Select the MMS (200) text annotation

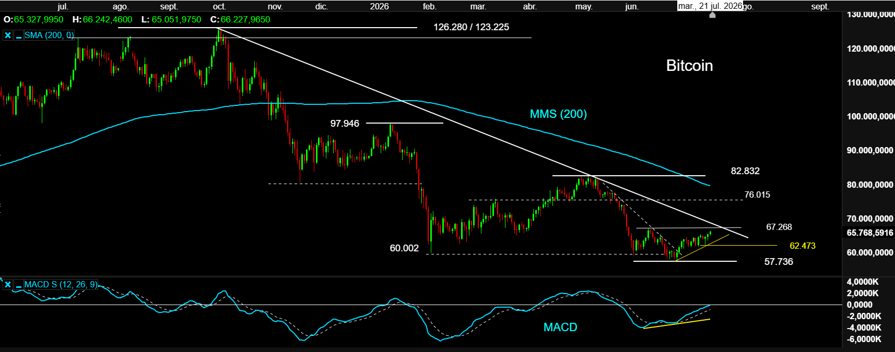pos(558,114)
